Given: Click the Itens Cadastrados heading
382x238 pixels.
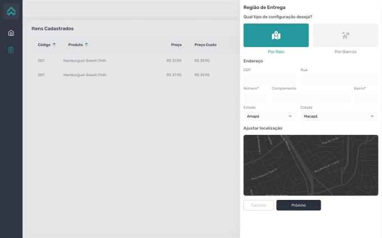Looking at the screenshot, I should [52, 29].
